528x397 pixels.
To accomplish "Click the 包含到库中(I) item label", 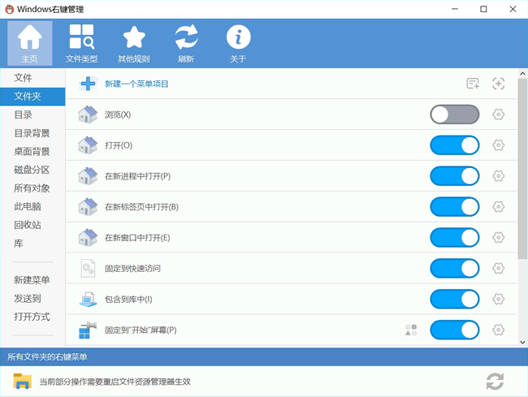I will [128, 300].
